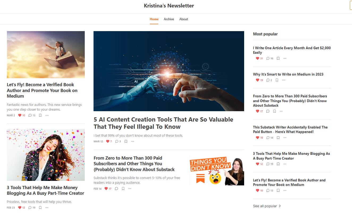Open headline 5 AI Content Creation Tools
This screenshot has height=216, width=352.
(x=163, y=123)
